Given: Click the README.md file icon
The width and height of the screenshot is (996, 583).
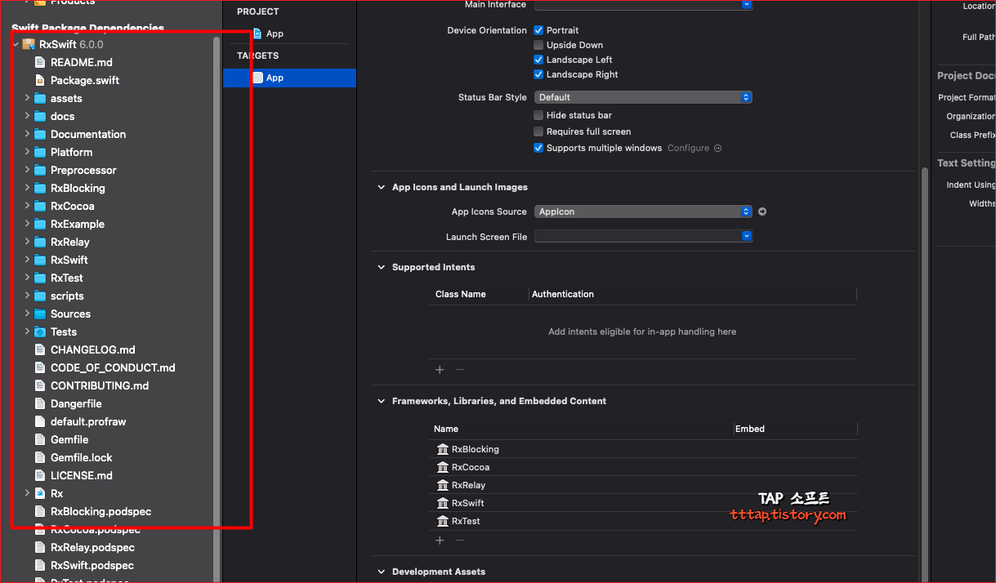Looking at the screenshot, I should click(40, 62).
